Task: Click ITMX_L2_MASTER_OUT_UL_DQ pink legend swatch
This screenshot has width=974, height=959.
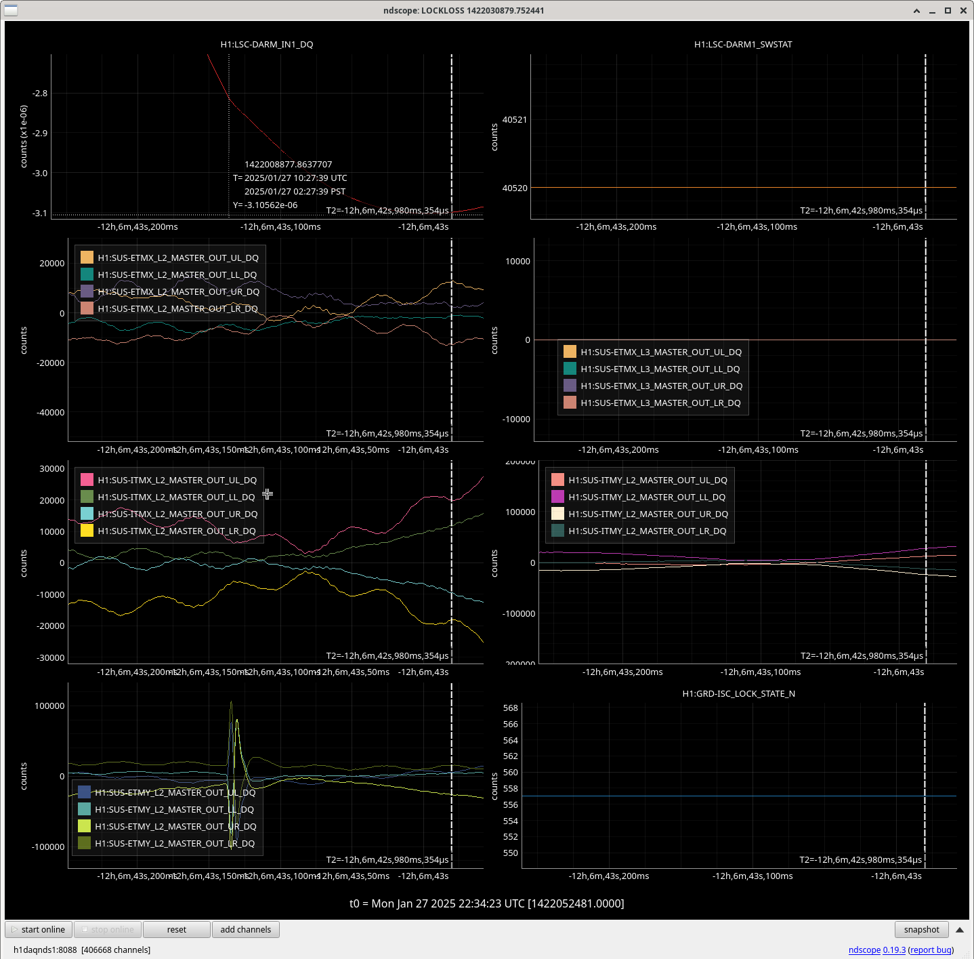Action: (x=87, y=480)
